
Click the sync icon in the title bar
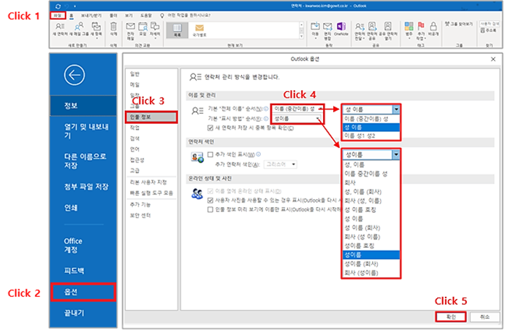pyautogui.click(x=58, y=6)
